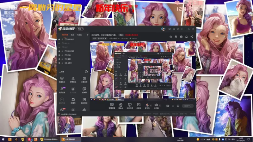Open the 房管助手 tool

(73, 80)
